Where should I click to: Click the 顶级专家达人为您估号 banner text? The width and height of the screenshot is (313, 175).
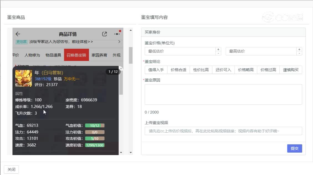(x=61, y=42)
